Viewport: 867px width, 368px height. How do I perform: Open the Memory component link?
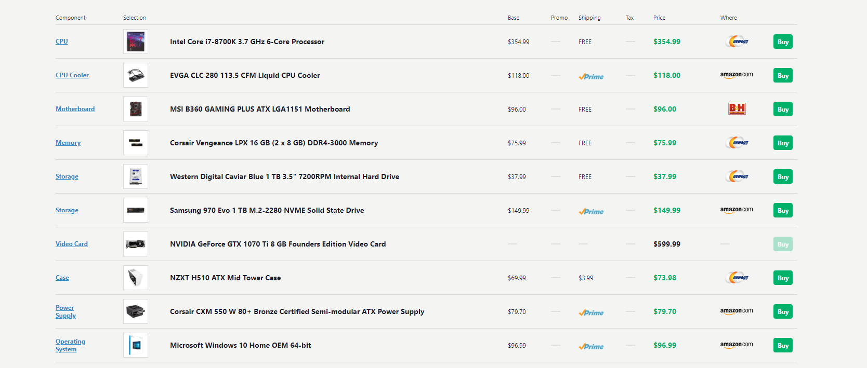click(68, 143)
